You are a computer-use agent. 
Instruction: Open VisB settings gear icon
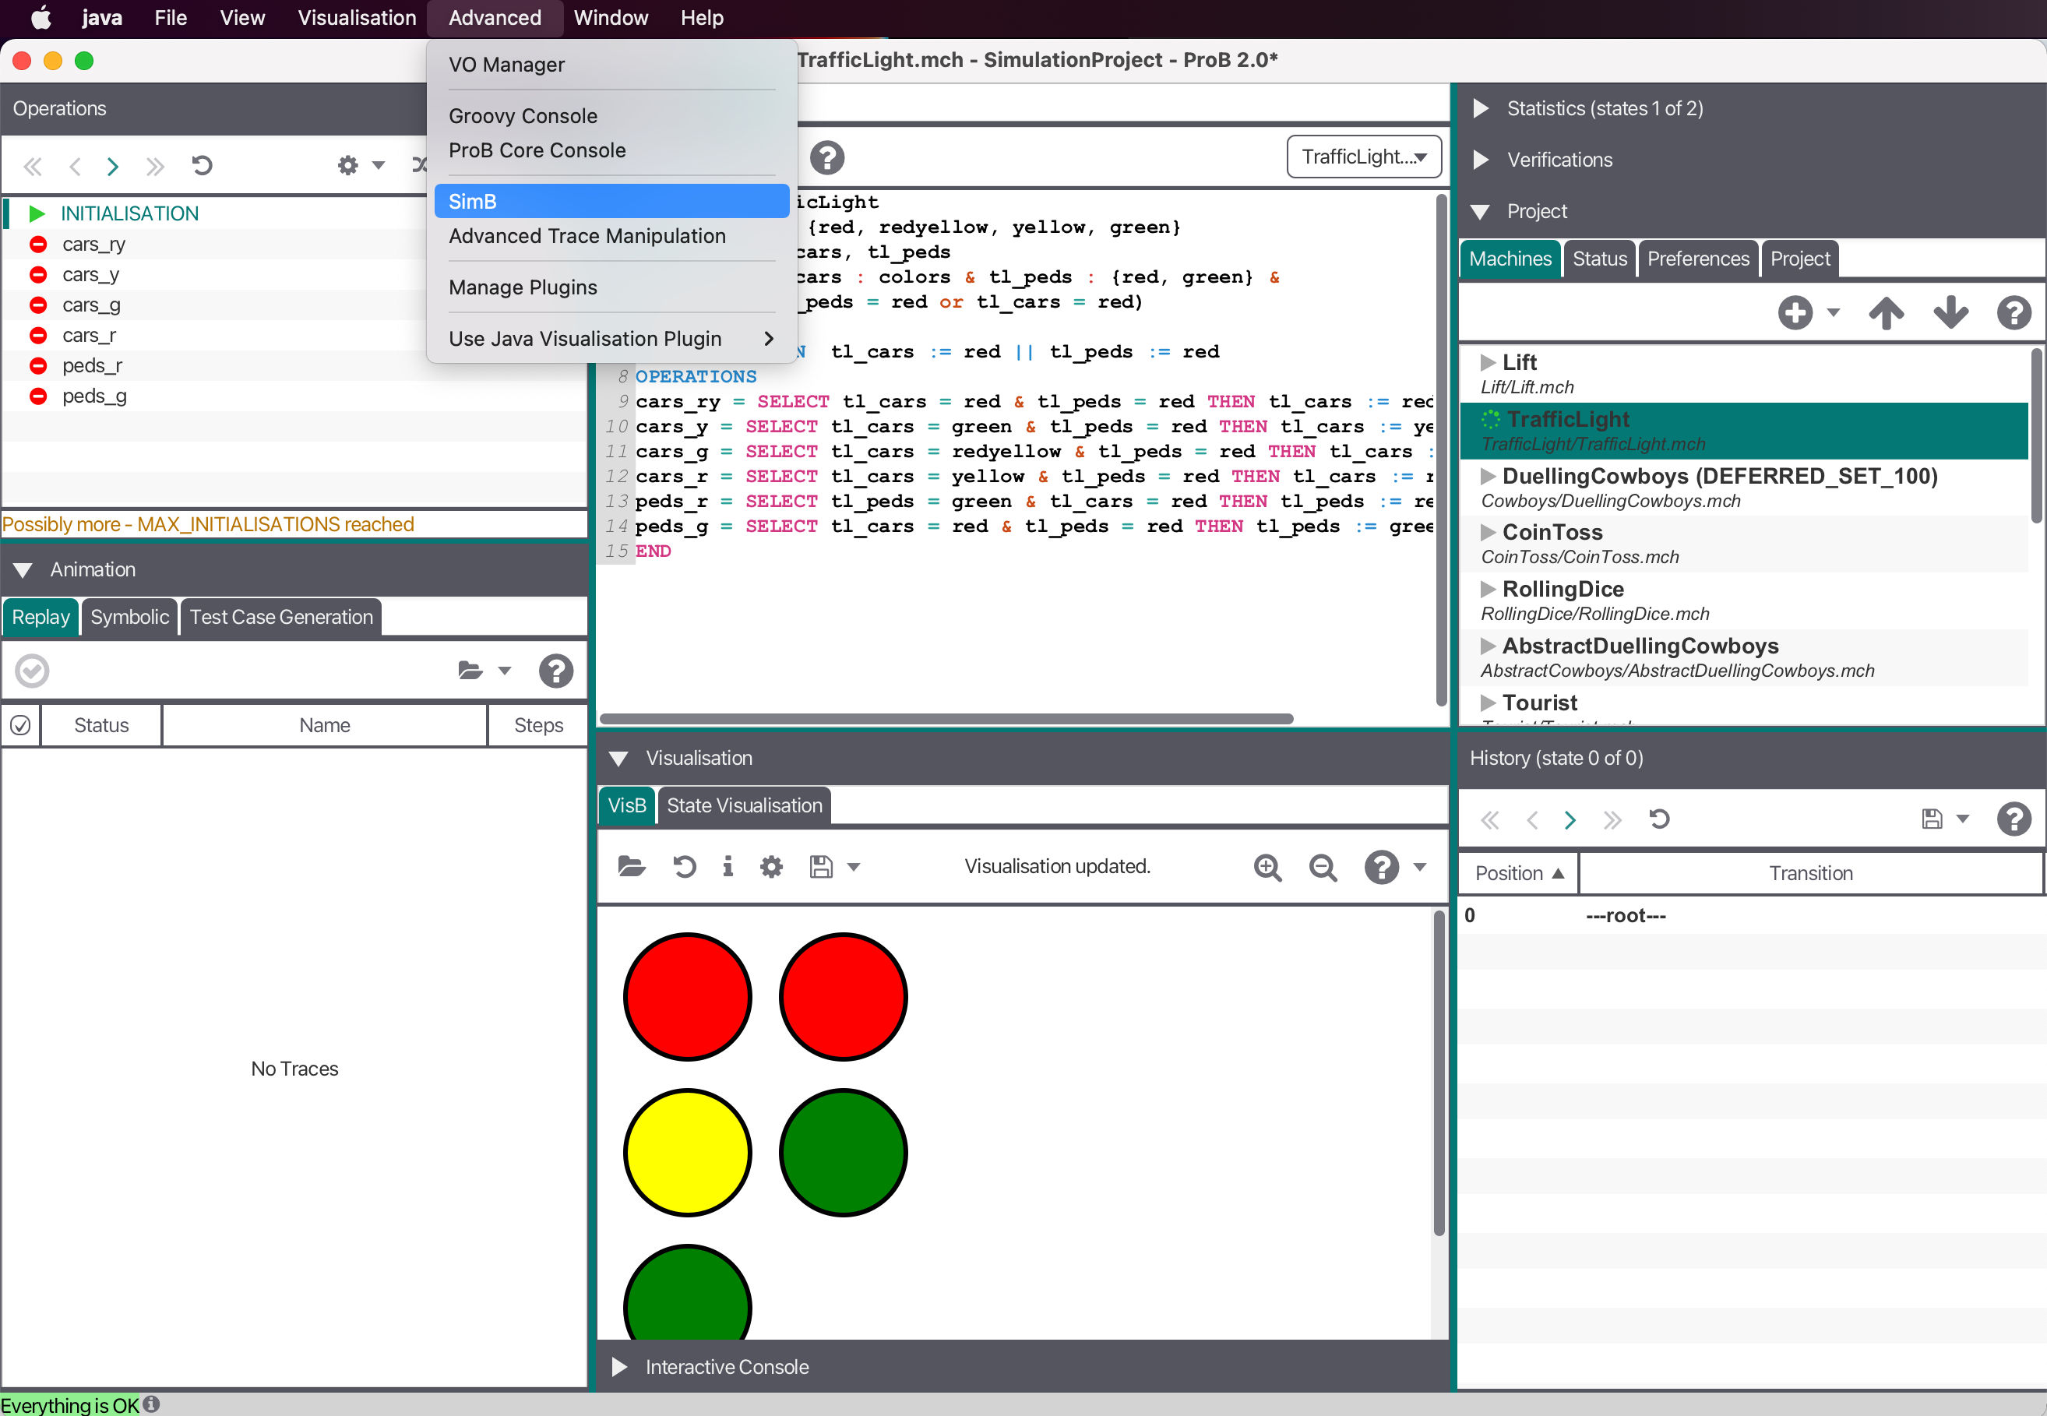point(771,867)
